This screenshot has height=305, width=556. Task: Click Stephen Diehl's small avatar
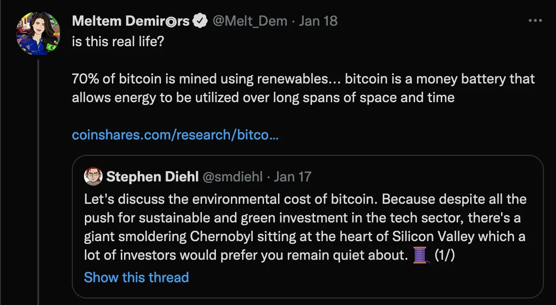point(93,177)
